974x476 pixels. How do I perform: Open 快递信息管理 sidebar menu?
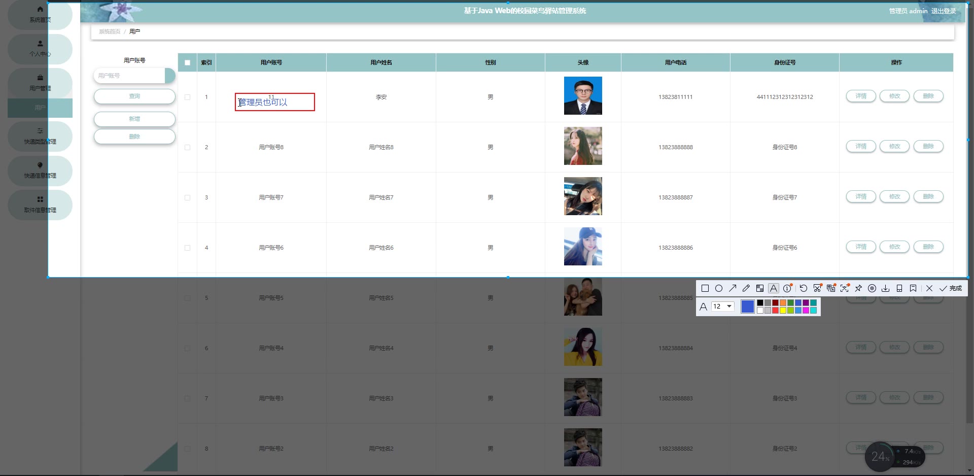pyautogui.click(x=40, y=171)
